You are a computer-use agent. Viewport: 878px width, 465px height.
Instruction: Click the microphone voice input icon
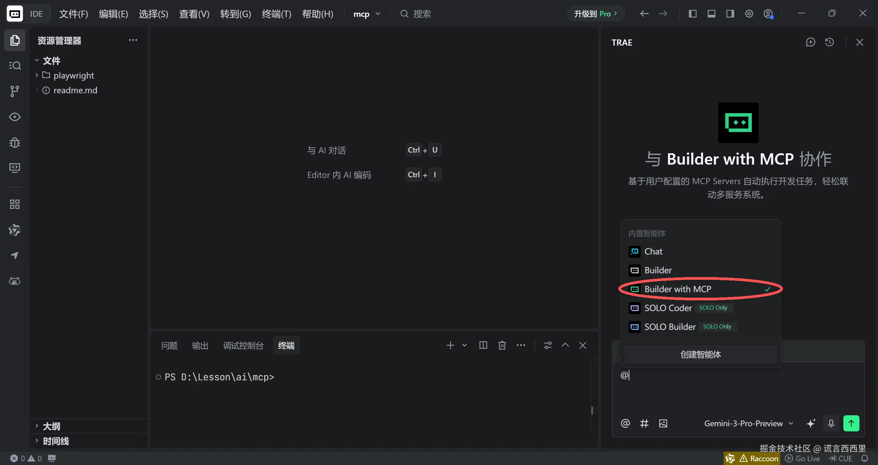(x=831, y=423)
